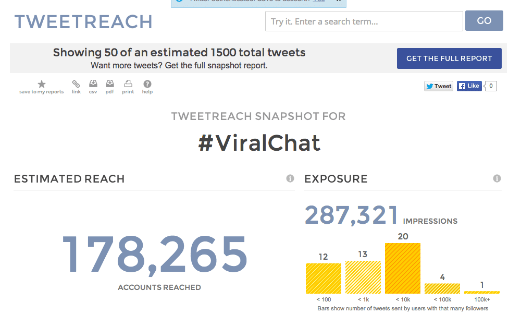Show info for Estimated Reach

(290, 179)
